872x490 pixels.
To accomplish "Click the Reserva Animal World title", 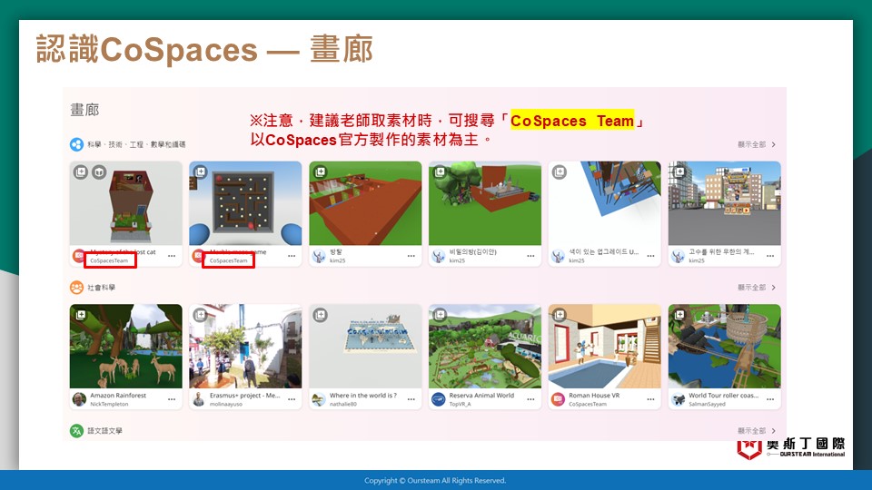I will [x=481, y=396].
